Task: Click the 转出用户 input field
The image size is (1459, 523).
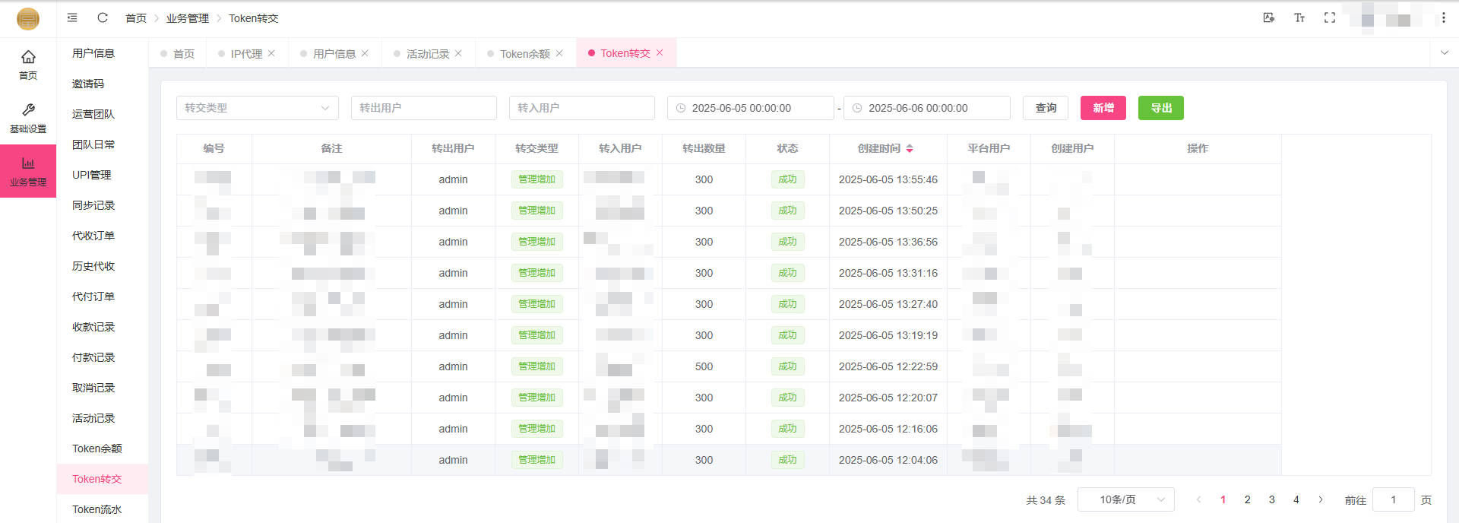Action: tap(423, 108)
